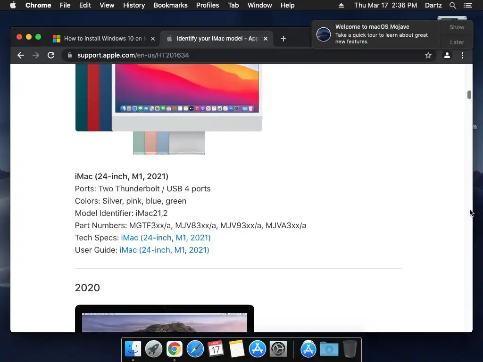Select the 'Identify your iMac model' tab
The width and height of the screenshot is (483, 362).
[x=216, y=39]
